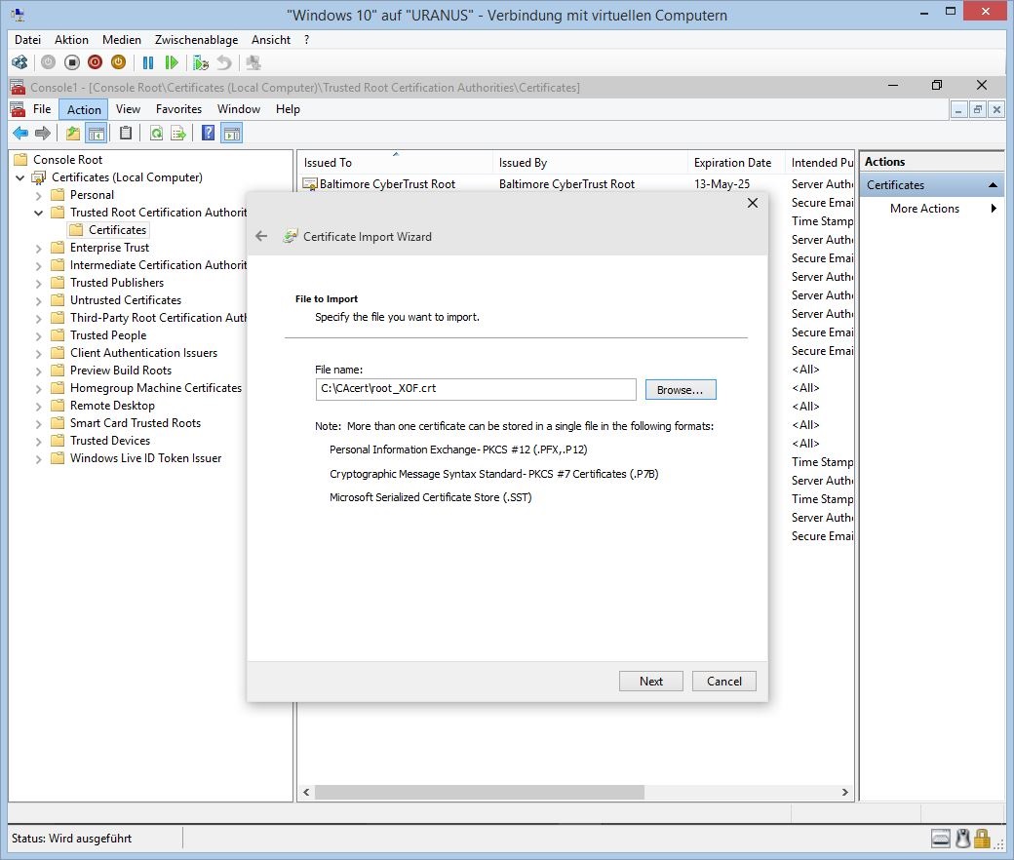
Task: Click the MMC Refresh toolbar icon
Action: tap(156, 134)
